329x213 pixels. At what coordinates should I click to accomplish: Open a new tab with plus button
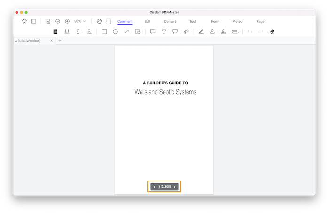(60, 40)
